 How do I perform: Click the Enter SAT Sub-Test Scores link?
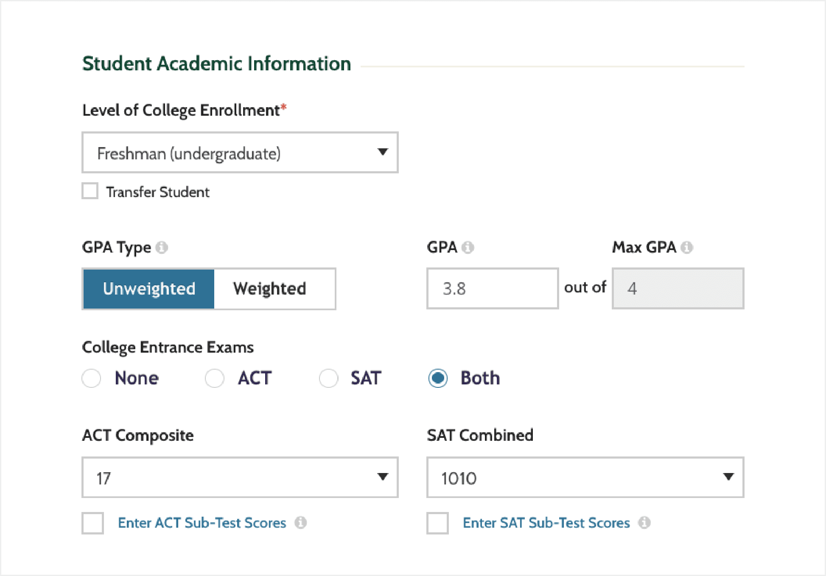(x=546, y=523)
